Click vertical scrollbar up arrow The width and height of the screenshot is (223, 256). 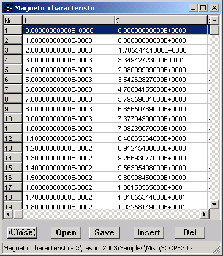point(214,20)
